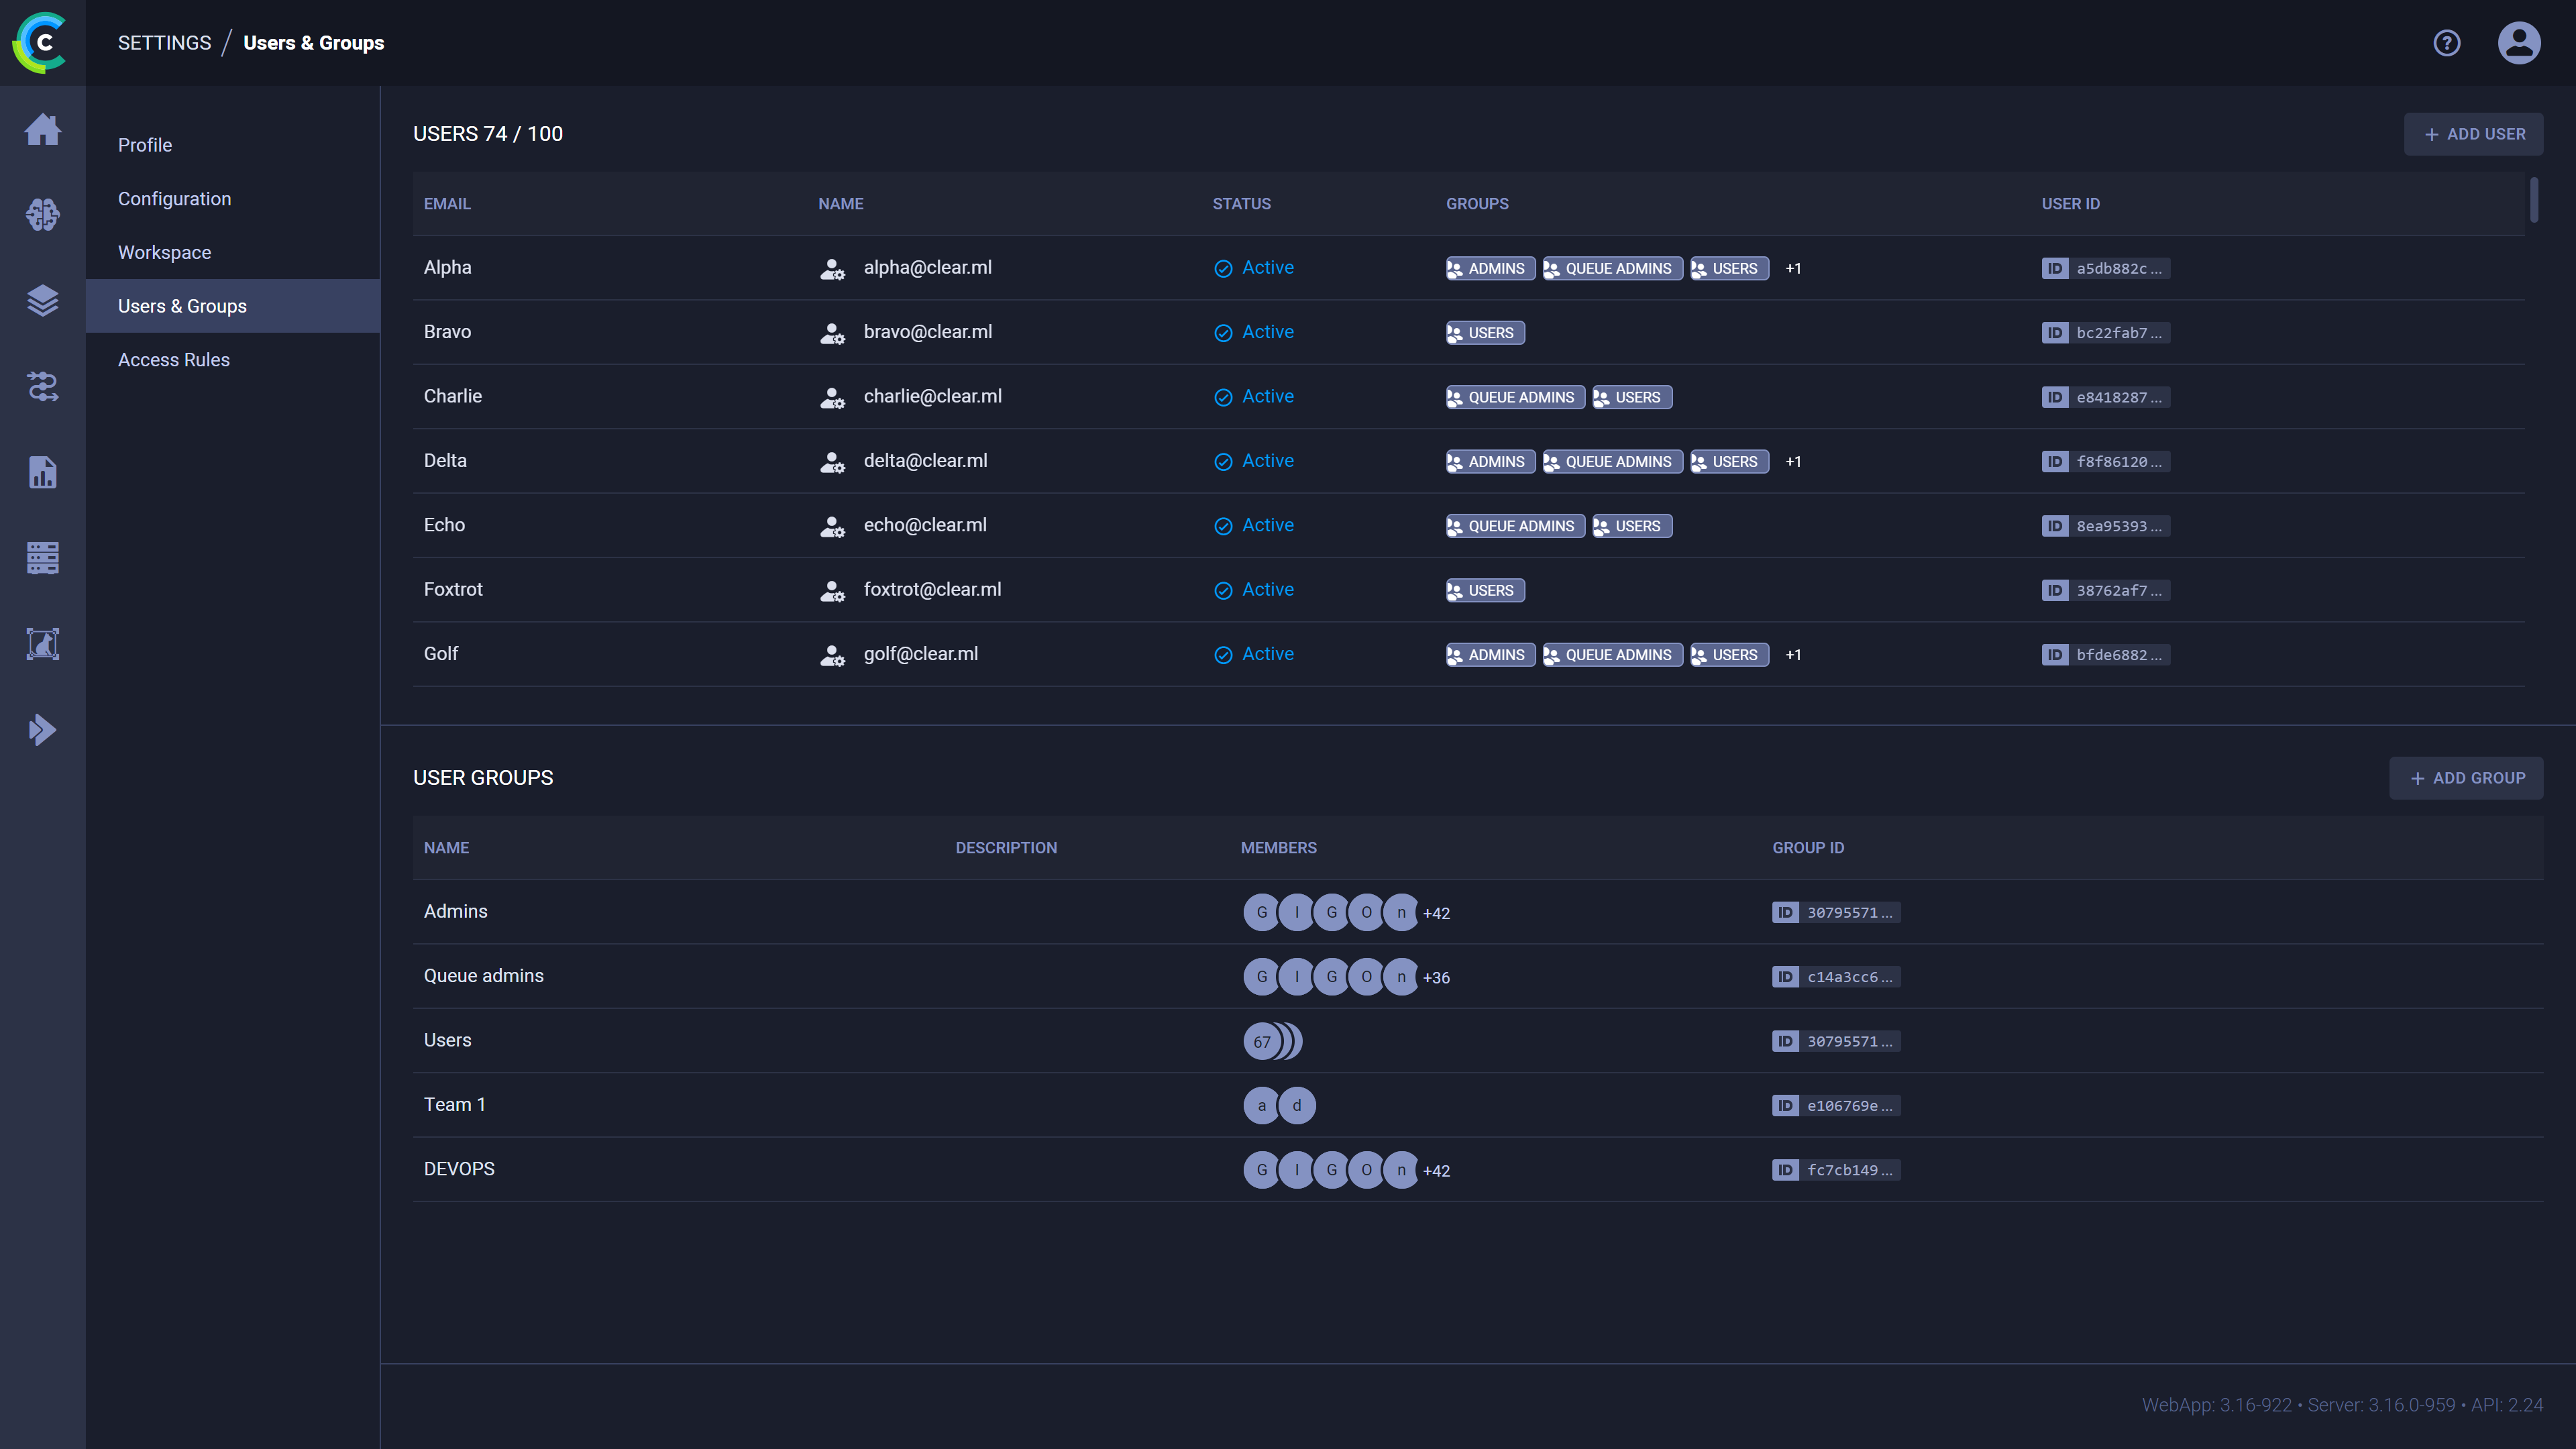Click the Help question mark icon

pyautogui.click(x=2445, y=42)
